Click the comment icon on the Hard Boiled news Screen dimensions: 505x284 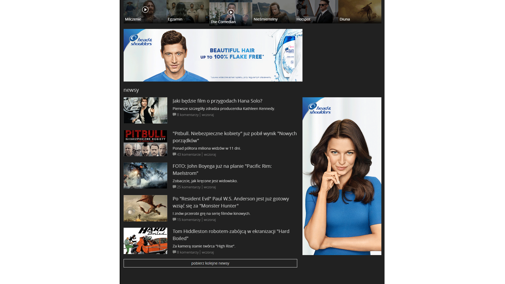[x=174, y=252]
